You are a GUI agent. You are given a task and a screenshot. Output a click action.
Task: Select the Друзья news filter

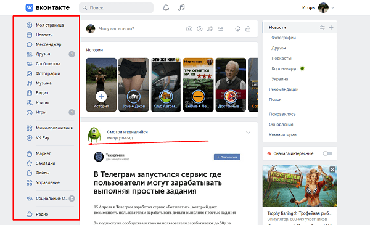(x=279, y=48)
